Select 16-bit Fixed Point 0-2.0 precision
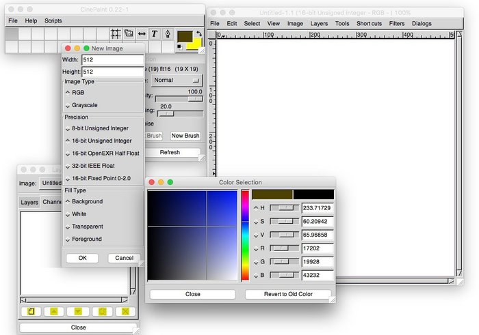 [x=98, y=179]
